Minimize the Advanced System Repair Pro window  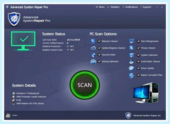[157, 7]
